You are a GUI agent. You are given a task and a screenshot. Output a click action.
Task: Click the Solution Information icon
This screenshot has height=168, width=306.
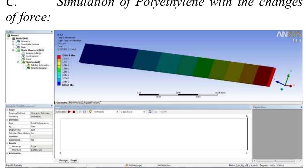pyautogui.click(x=28, y=65)
